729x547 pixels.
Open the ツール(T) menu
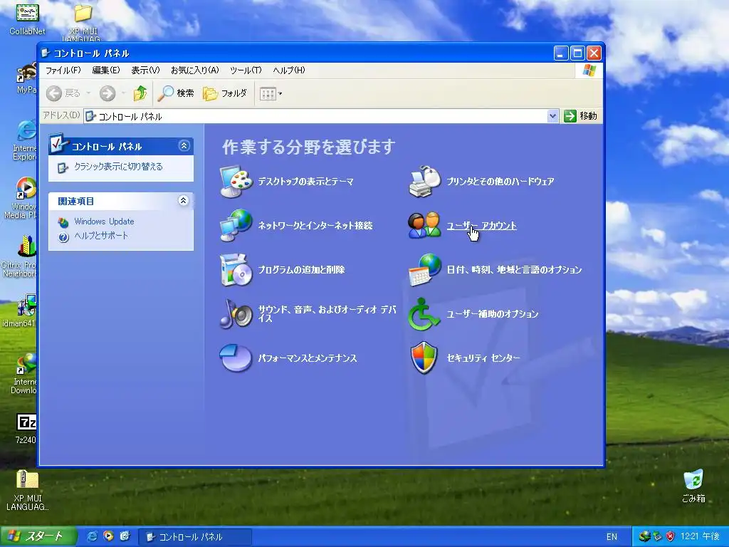246,71
